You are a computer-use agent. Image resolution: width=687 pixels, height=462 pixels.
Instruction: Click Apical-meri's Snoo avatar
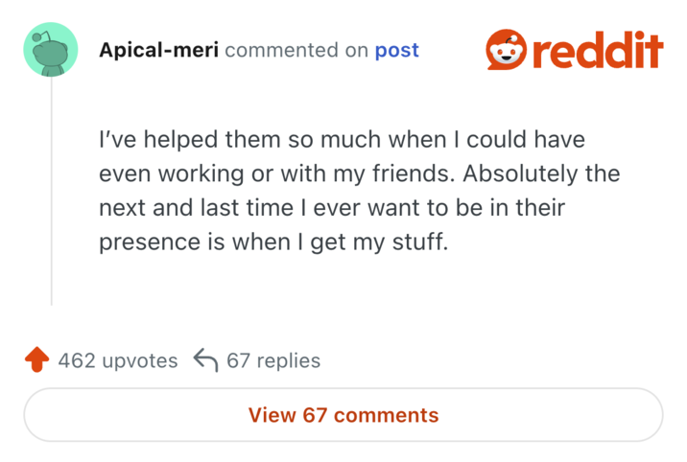[51, 50]
